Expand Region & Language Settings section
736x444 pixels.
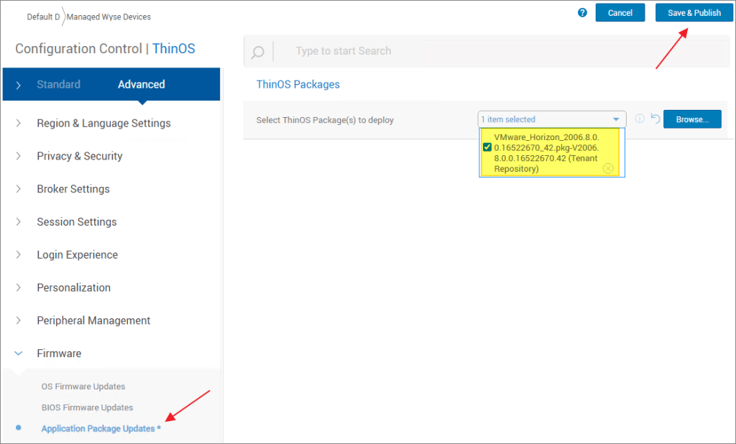pyautogui.click(x=103, y=123)
